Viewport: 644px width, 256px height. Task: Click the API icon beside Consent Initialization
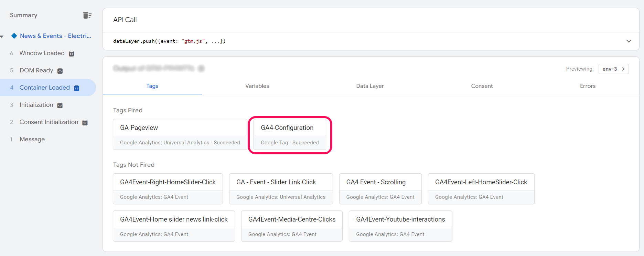click(x=85, y=123)
